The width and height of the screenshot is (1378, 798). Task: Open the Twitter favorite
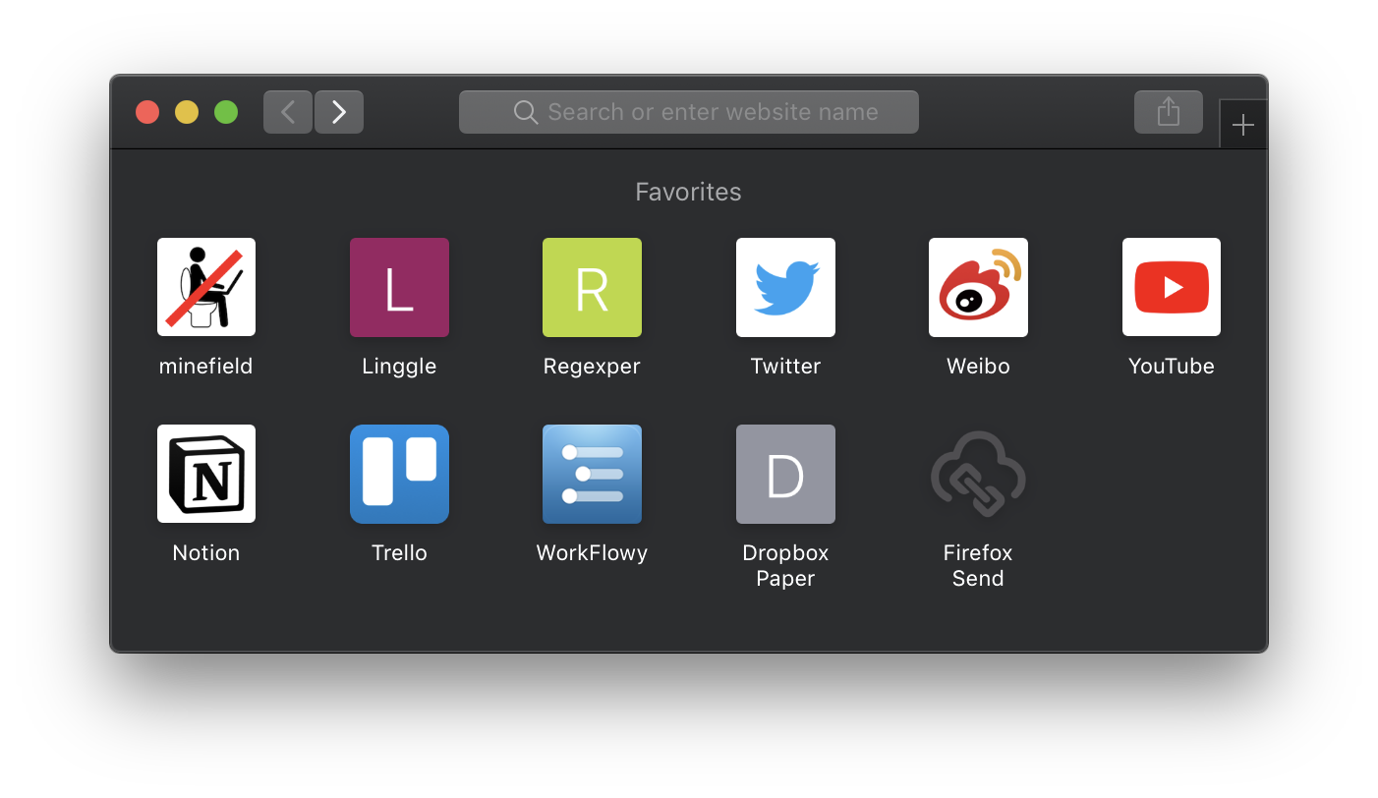tap(785, 287)
